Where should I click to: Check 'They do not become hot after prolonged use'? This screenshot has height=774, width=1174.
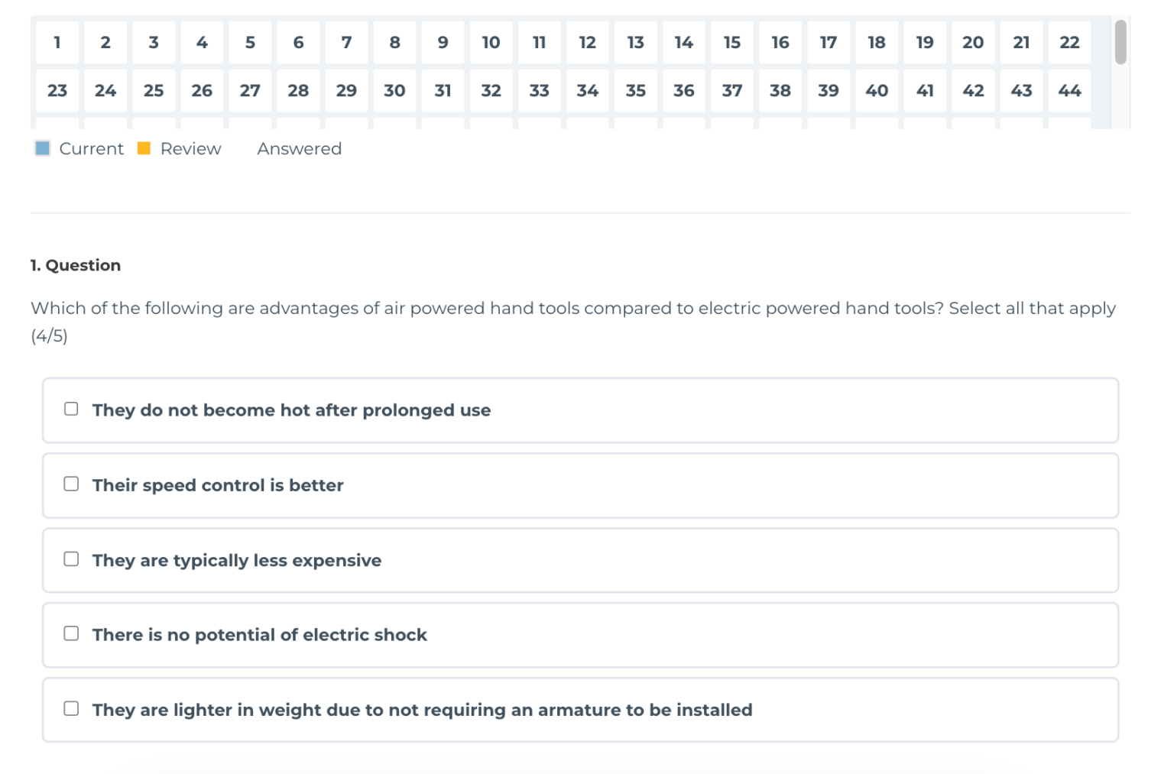pyautogui.click(x=71, y=409)
